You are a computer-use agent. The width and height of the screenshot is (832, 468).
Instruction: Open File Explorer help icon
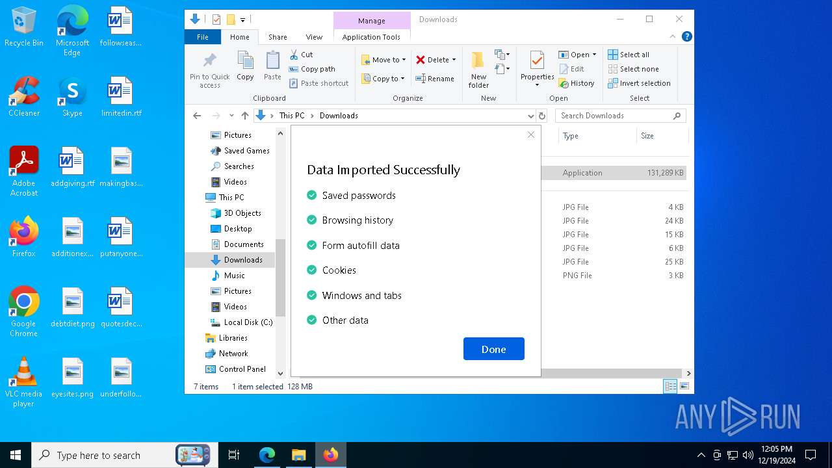pyautogui.click(x=686, y=37)
